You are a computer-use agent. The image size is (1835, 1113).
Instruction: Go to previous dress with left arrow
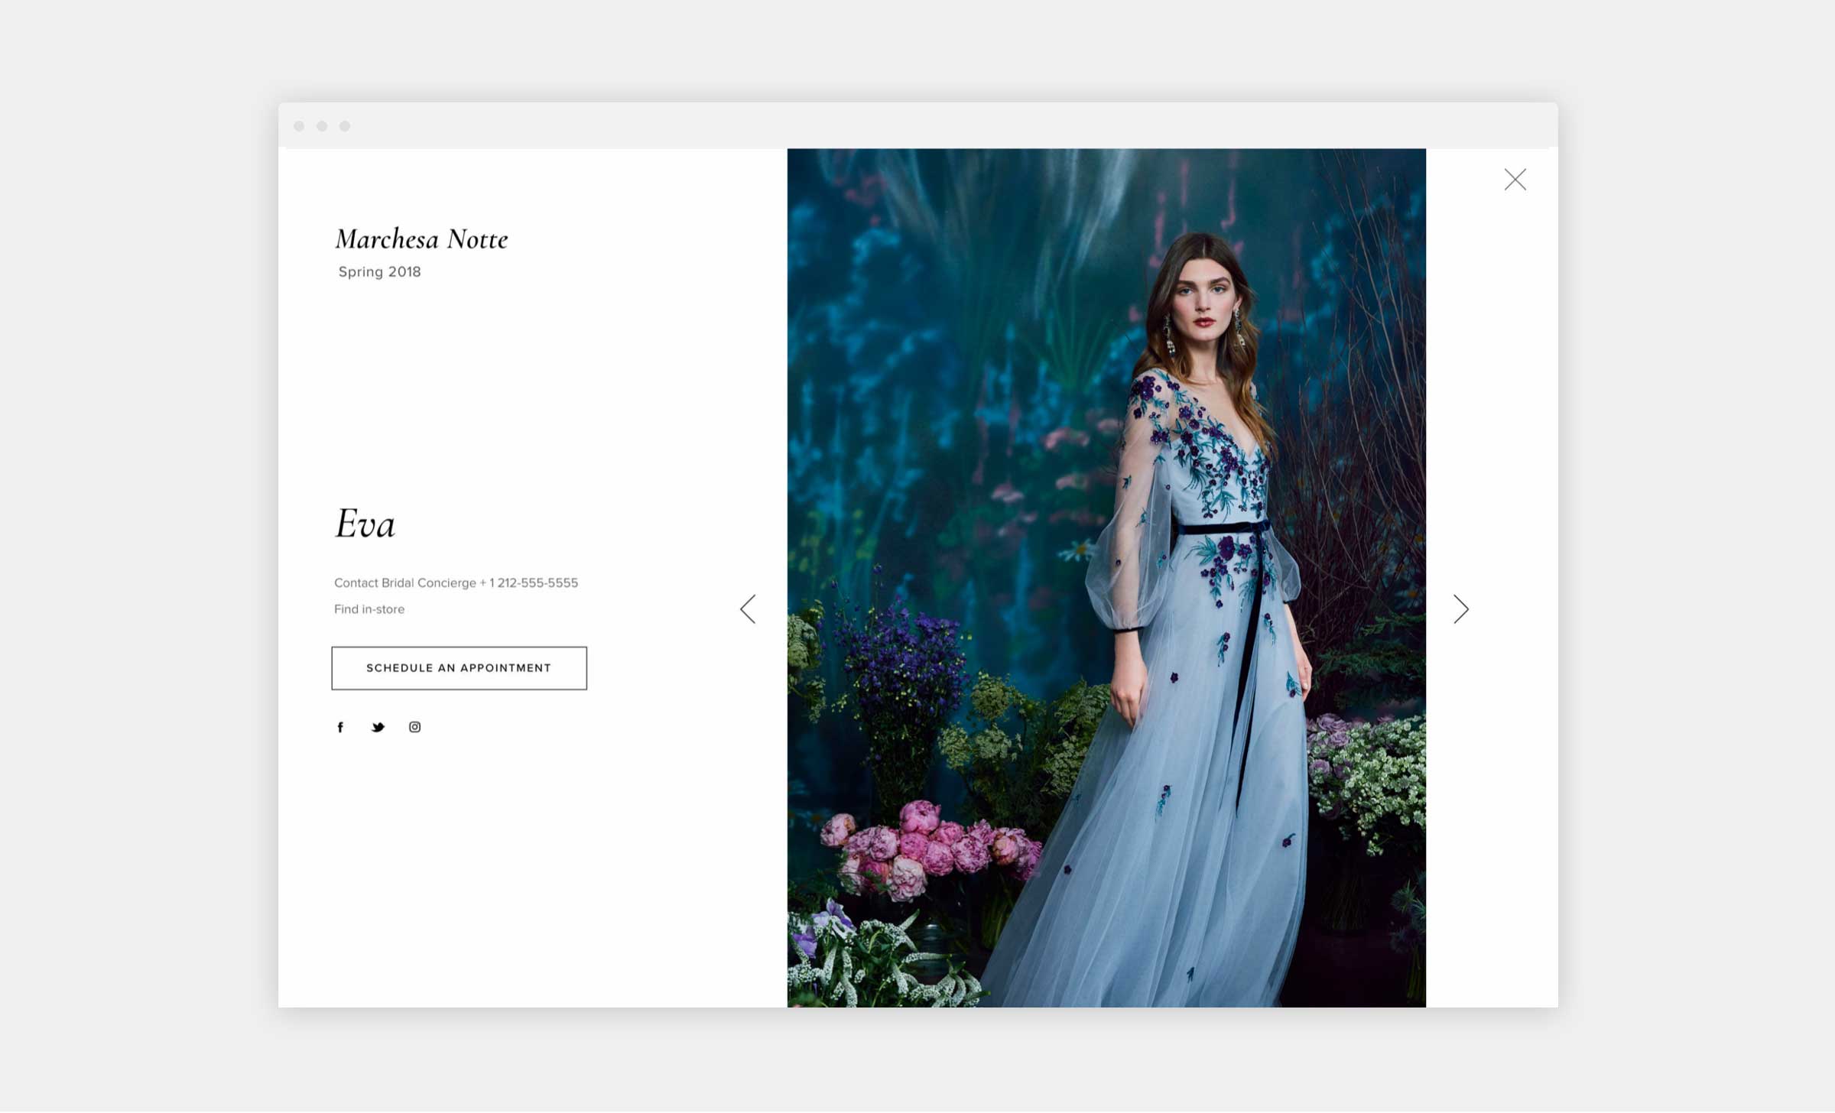click(748, 609)
